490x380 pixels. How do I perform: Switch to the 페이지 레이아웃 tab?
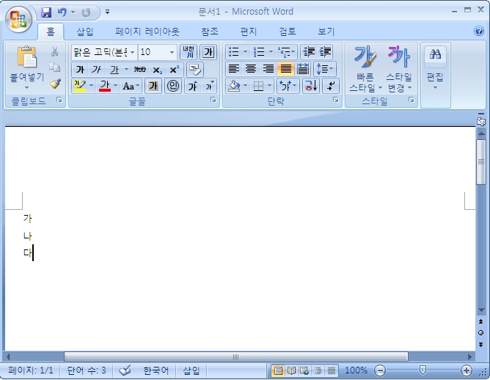(147, 32)
